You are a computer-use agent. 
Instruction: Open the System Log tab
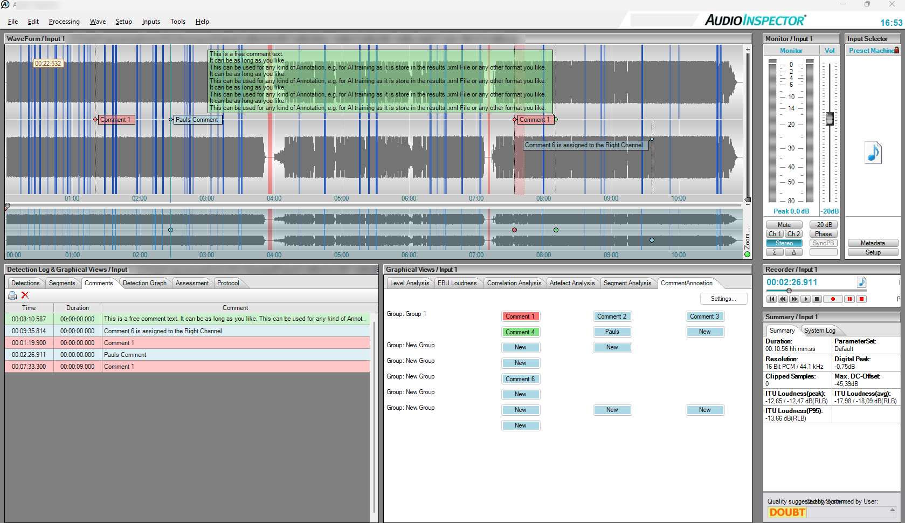click(819, 331)
